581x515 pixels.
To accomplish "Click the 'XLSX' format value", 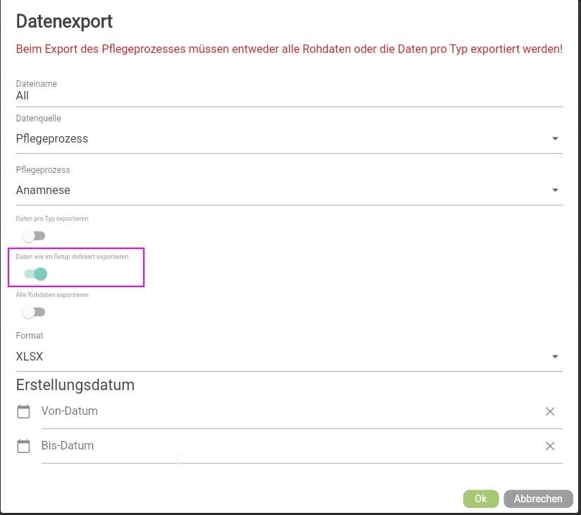I will tap(30, 357).
